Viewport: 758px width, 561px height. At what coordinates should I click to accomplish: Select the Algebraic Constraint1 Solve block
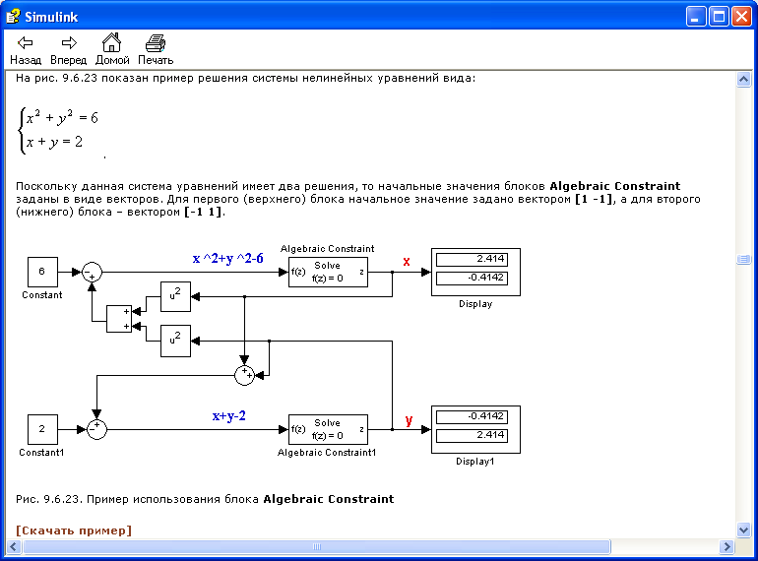(328, 429)
